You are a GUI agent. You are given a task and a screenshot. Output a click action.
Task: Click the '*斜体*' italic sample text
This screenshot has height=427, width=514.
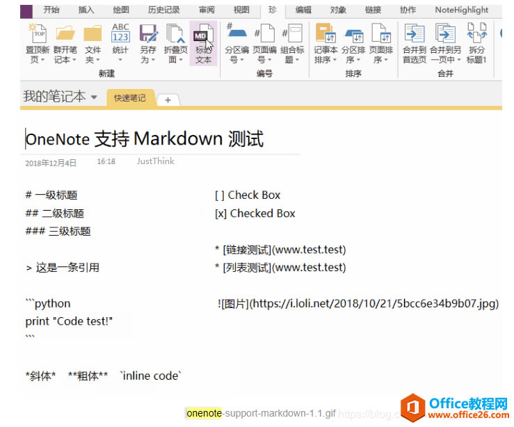(x=40, y=376)
